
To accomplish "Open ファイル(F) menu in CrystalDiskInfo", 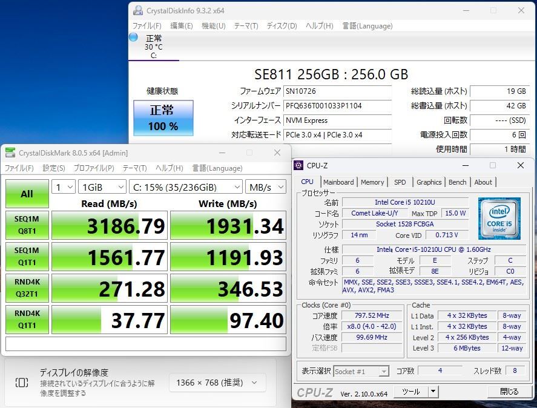I will point(147,26).
